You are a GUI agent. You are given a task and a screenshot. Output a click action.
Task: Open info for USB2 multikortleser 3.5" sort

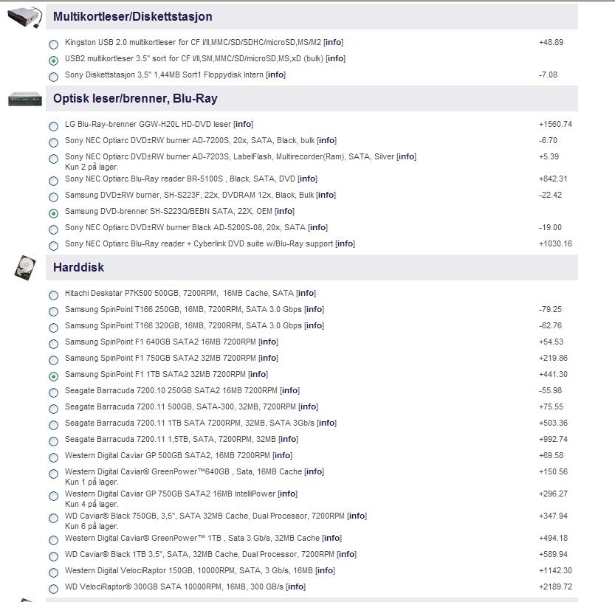pos(336,59)
